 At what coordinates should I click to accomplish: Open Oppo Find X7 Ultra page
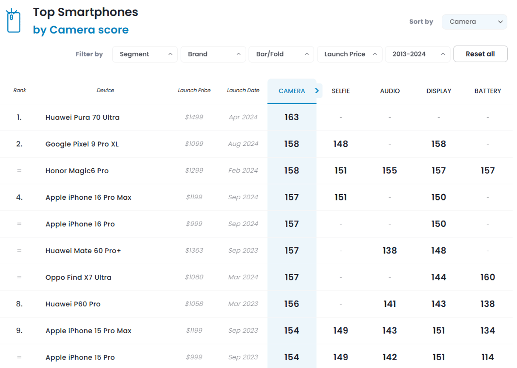78,278
